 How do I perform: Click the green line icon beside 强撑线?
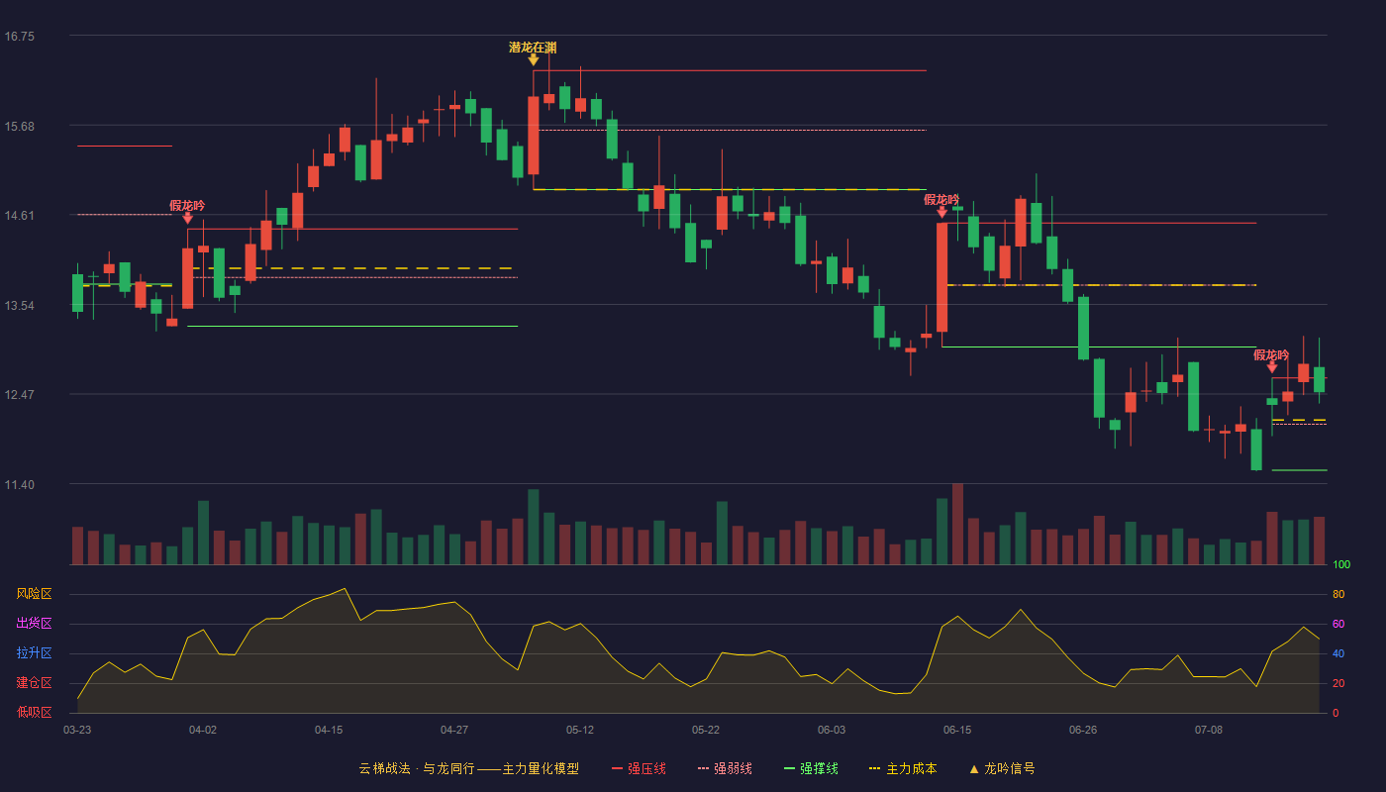tap(789, 769)
